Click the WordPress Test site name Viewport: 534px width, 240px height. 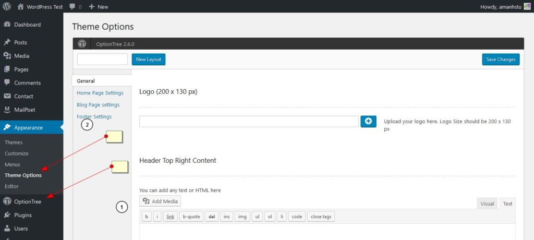point(45,6)
